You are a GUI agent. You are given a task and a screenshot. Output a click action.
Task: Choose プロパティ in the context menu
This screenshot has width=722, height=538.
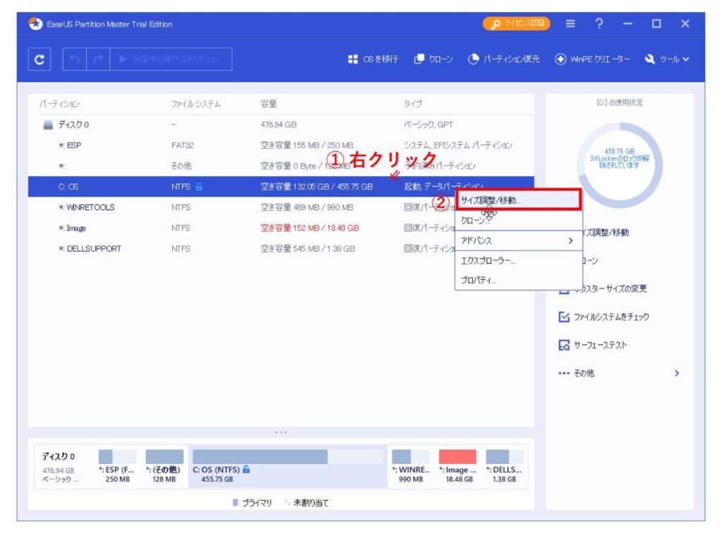pos(518,280)
